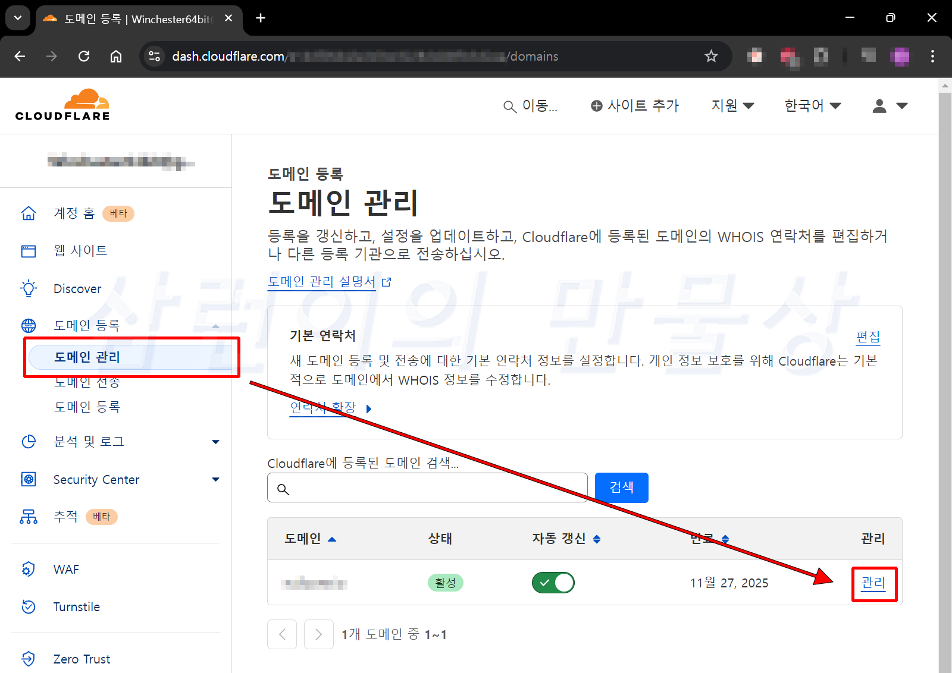952x673 pixels.
Task: Open Chrome three-dot menu
Action: point(932,56)
